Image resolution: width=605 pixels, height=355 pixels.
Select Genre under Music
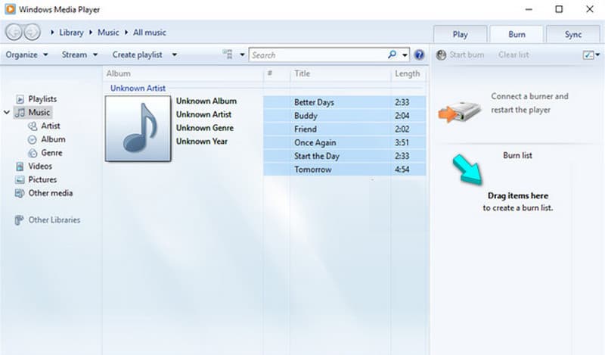tap(51, 153)
